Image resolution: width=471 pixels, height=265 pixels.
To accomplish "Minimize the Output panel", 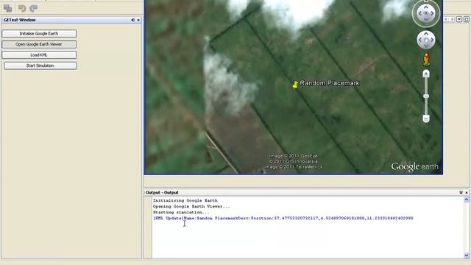I will (461, 192).
